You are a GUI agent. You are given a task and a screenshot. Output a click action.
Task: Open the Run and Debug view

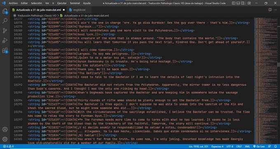[x=5, y=40]
